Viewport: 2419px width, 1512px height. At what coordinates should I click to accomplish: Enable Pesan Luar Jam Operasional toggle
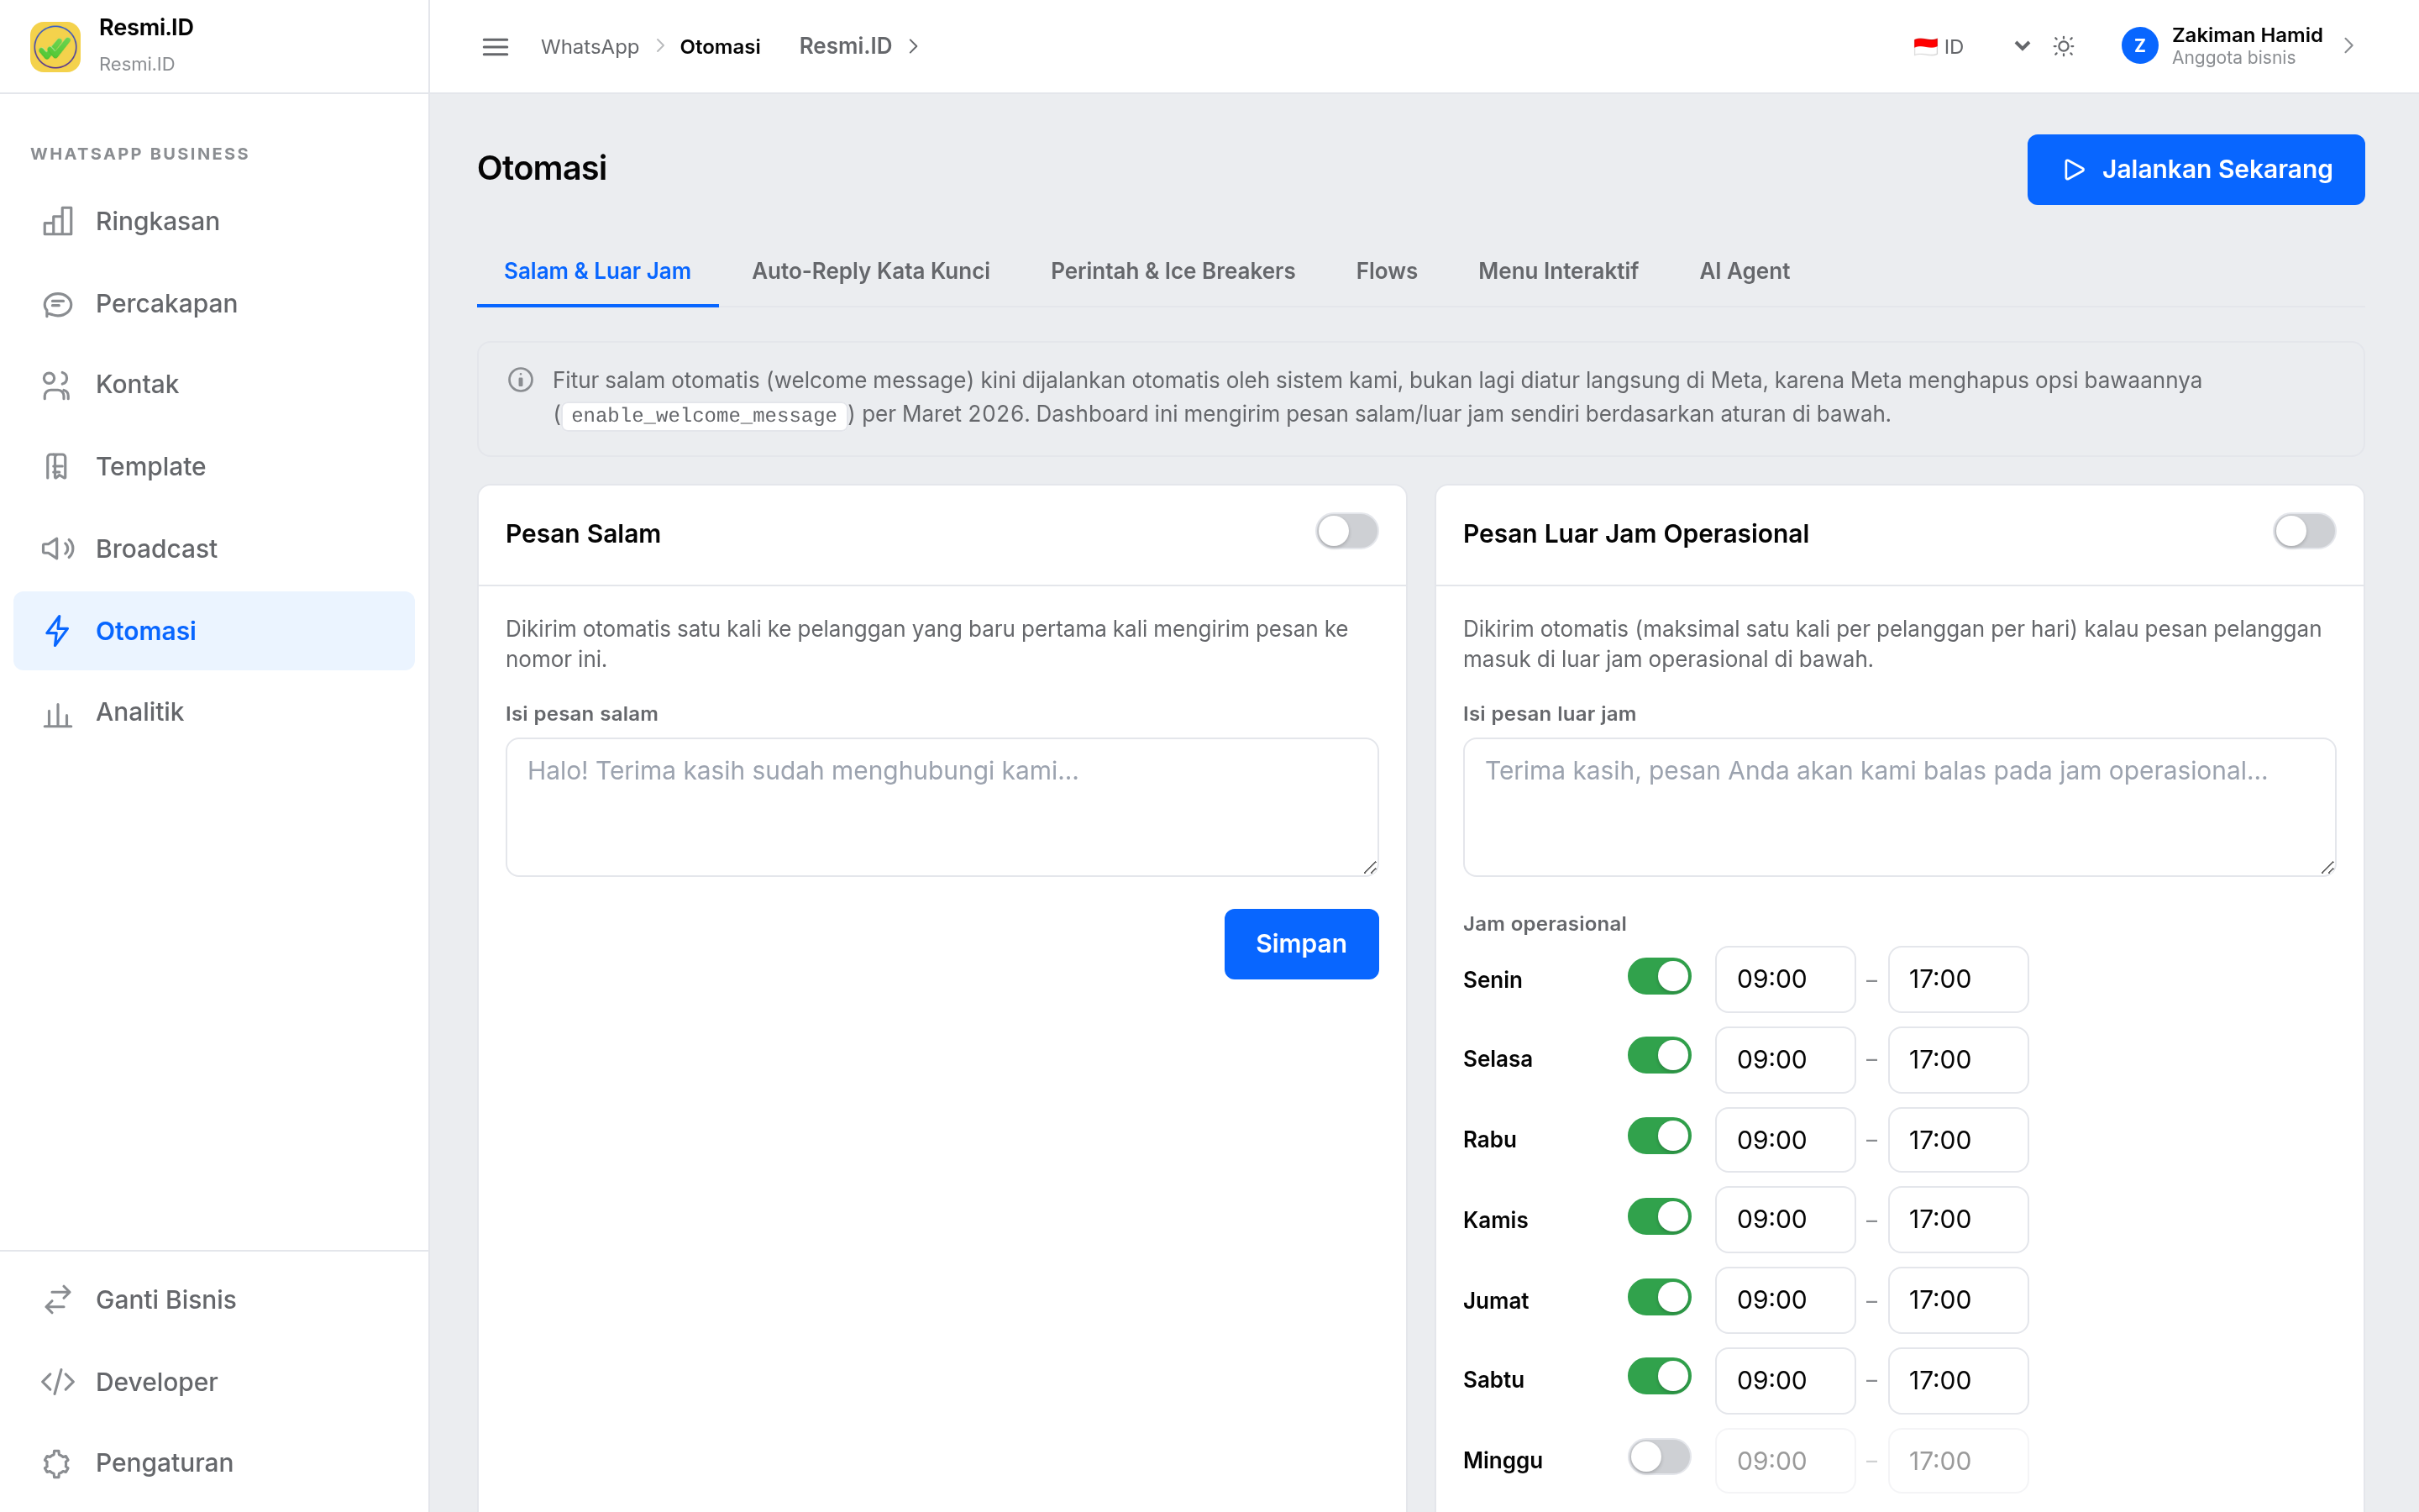coord(2304,531)
